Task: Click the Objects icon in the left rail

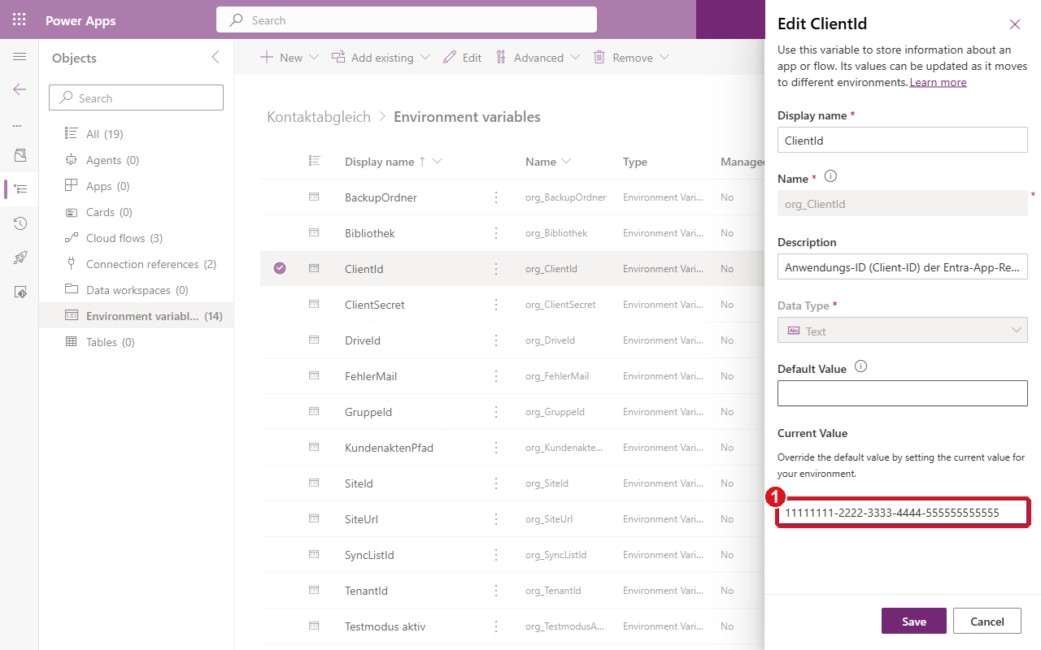Action: 20,189
